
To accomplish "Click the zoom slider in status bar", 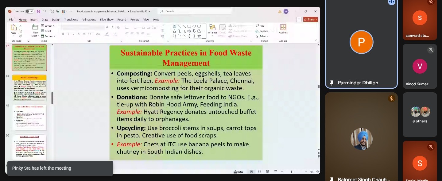I will click(x=292, y=172).
